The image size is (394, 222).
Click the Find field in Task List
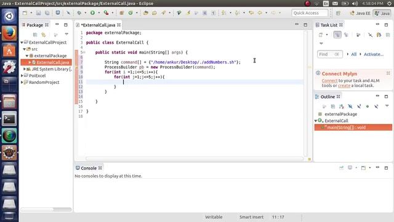pos(330,54)
